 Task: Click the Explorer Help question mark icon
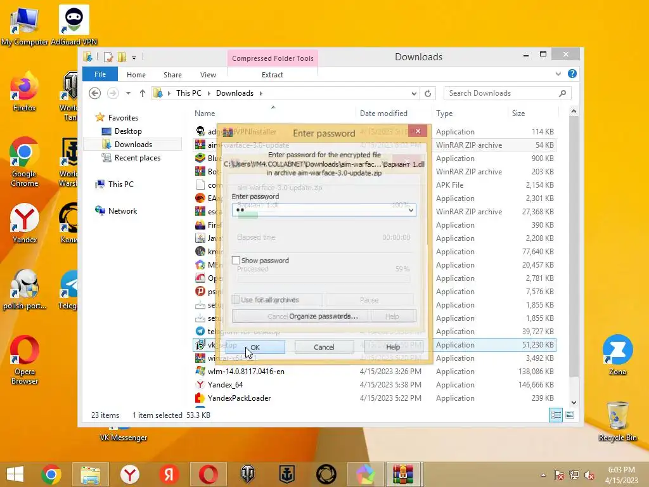(572, 74)
